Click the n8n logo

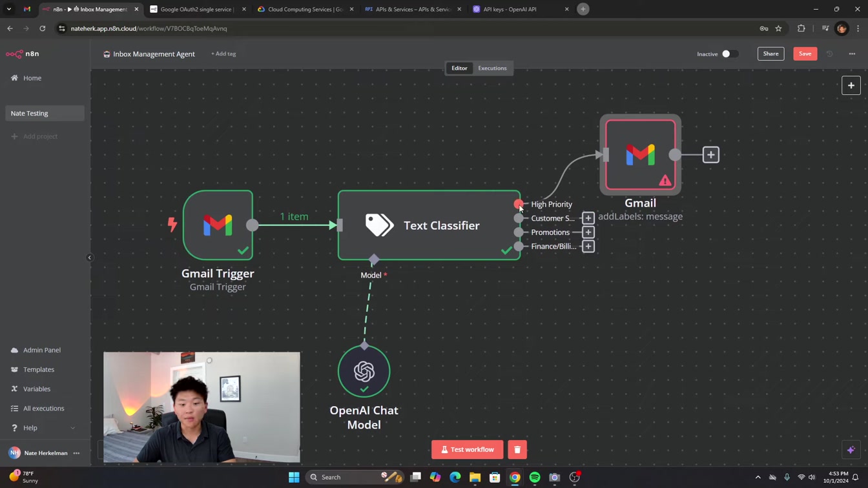click(23, 54)
